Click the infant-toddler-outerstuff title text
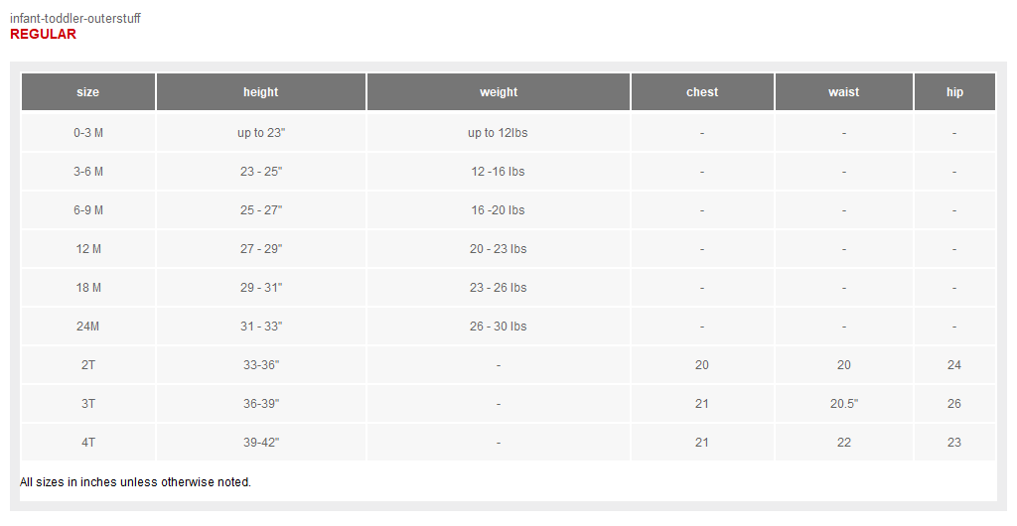Viewport: 1017px width, 526px height. [x=75, y=19]
